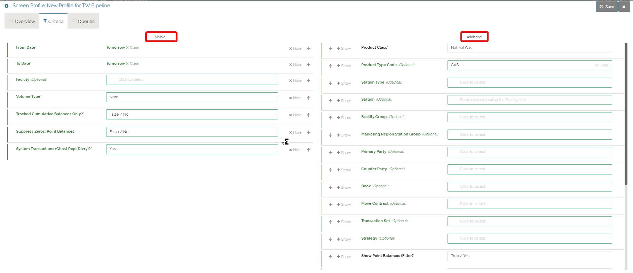Click the move handle left of Station Type
The width and height of the screenshot is (633, 273).
(331, 83)
